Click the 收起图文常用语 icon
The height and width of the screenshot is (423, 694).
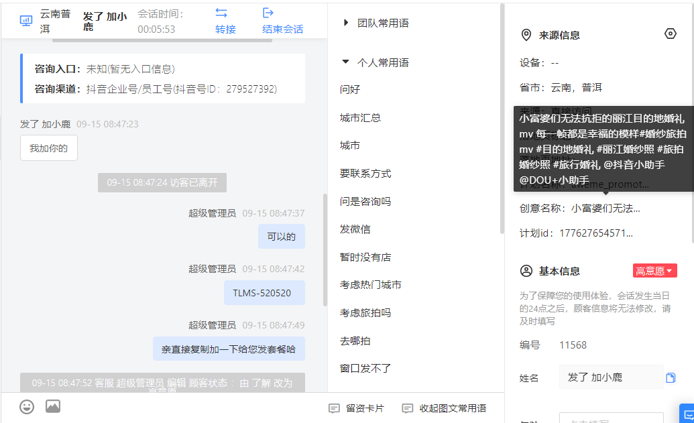coord(407,408)
